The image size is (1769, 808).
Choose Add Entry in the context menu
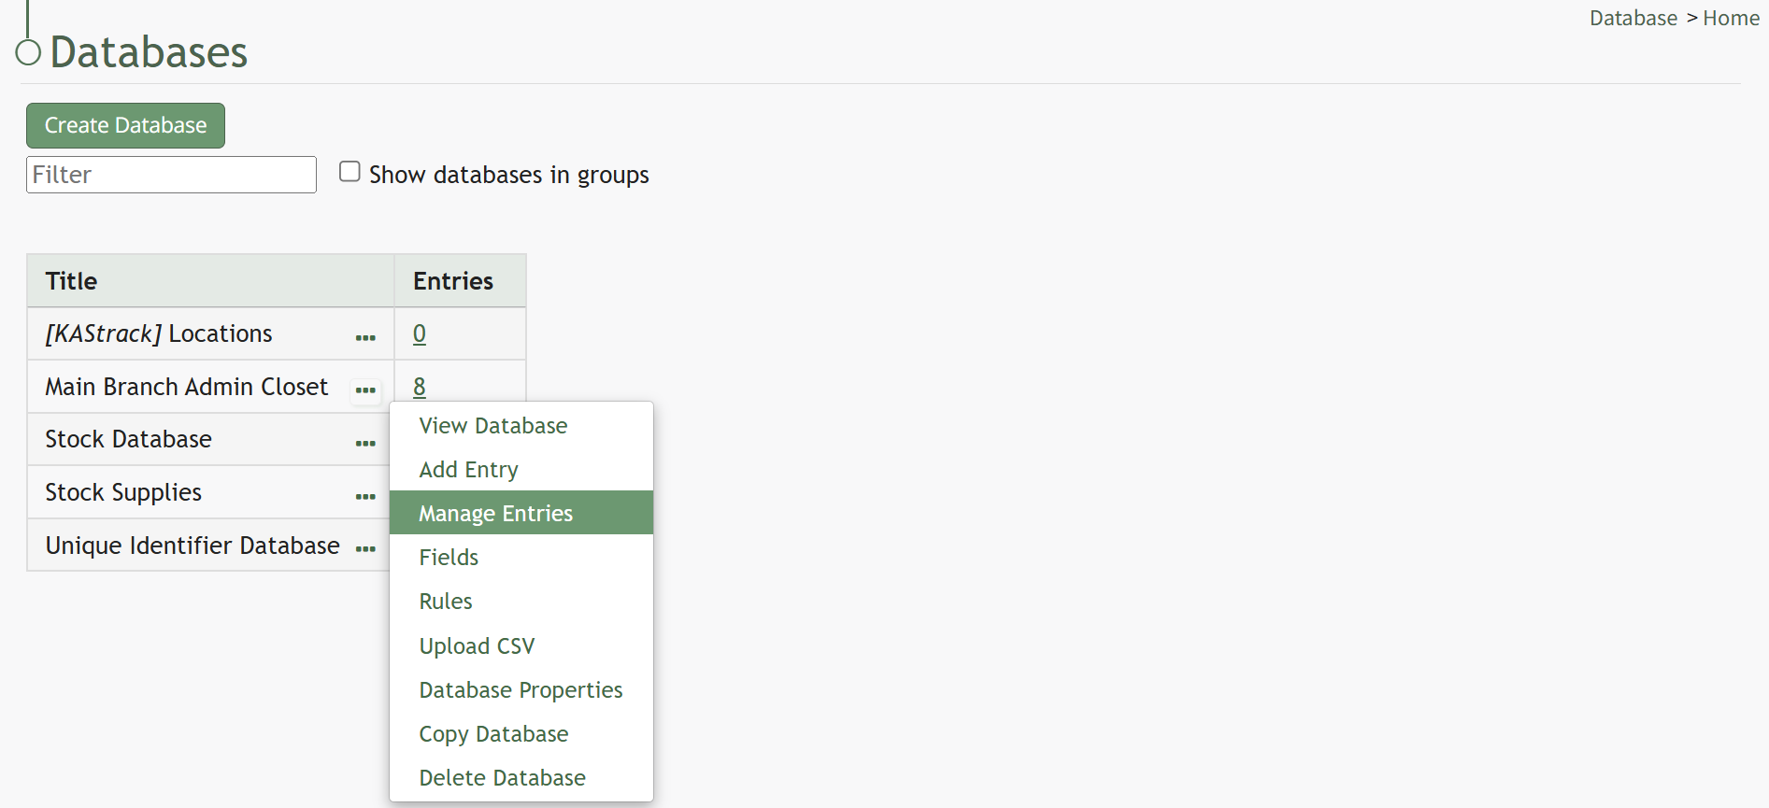[521, 470]
